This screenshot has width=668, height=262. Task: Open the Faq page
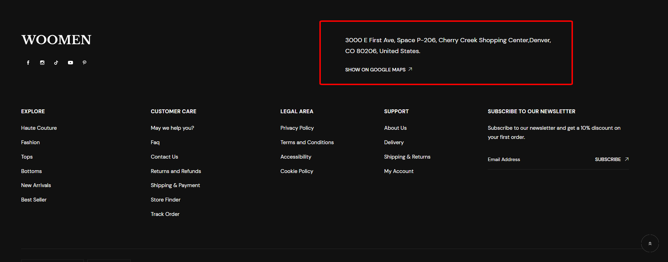coord(155,142)
